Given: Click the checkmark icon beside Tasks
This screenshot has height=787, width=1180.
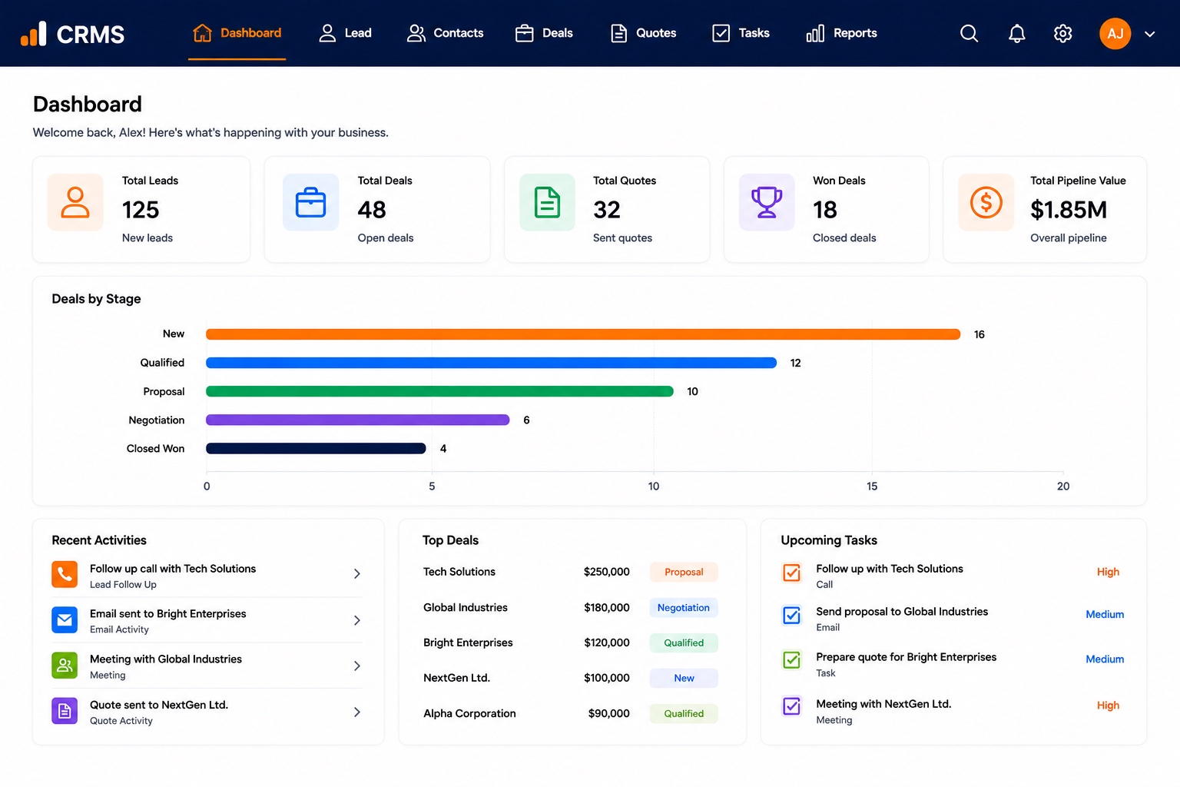Looking at the screenshot, I should [721, 33].
